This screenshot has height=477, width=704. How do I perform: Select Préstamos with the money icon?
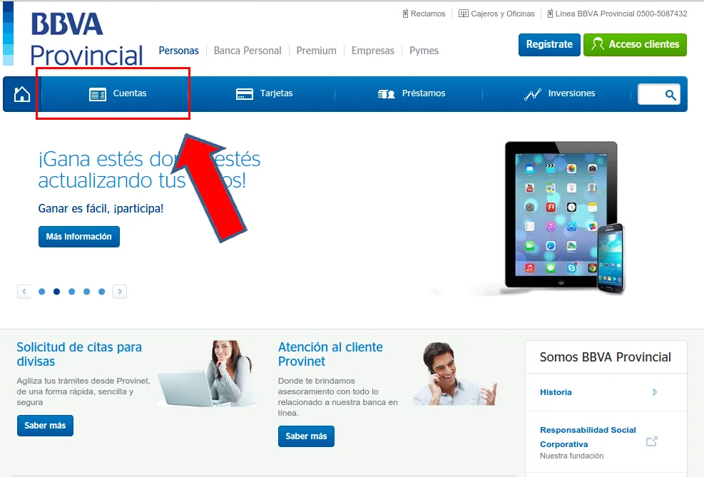click(412, 94)
